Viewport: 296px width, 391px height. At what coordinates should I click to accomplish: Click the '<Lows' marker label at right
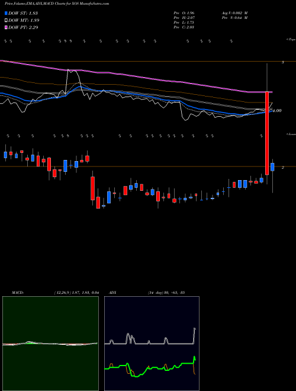click(291, 134)
